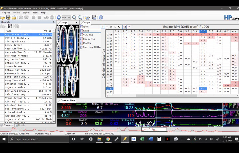This screenshot has width=239, height=153.
Task: Zoom out with the magnifier minus icon
Action: (80, 18)
